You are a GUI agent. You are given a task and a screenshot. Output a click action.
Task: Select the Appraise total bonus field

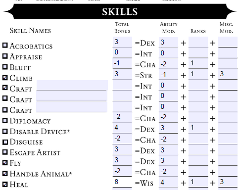(122, 53)
